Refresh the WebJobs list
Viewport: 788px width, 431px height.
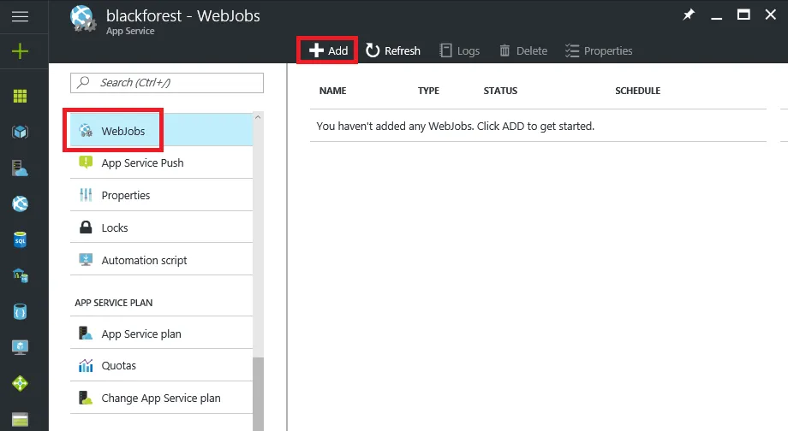click(393, 50)
